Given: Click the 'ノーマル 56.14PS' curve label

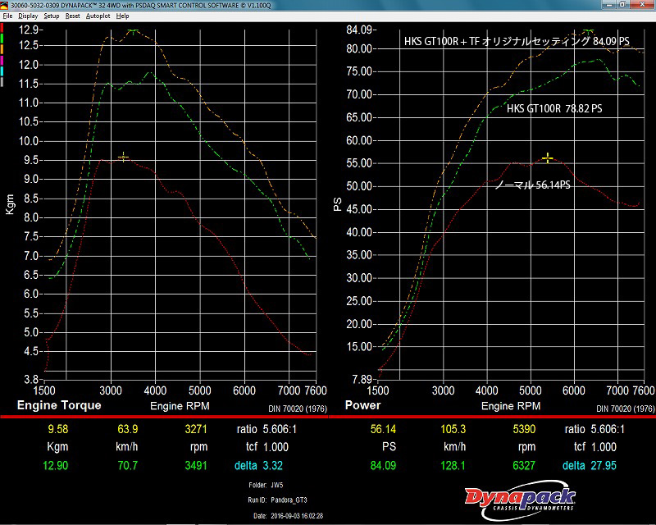Looking at the screenshot, I should (x=532, y=185).
